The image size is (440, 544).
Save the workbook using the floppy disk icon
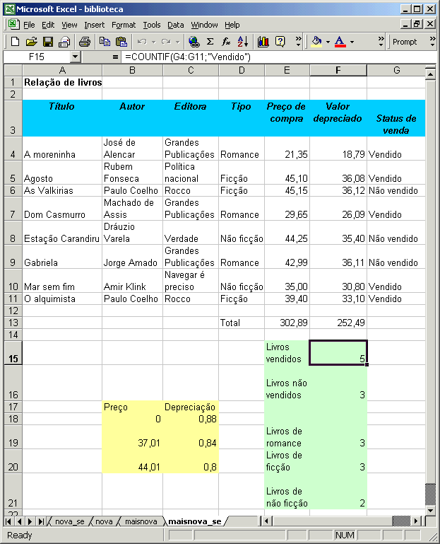tap(48, 42)
